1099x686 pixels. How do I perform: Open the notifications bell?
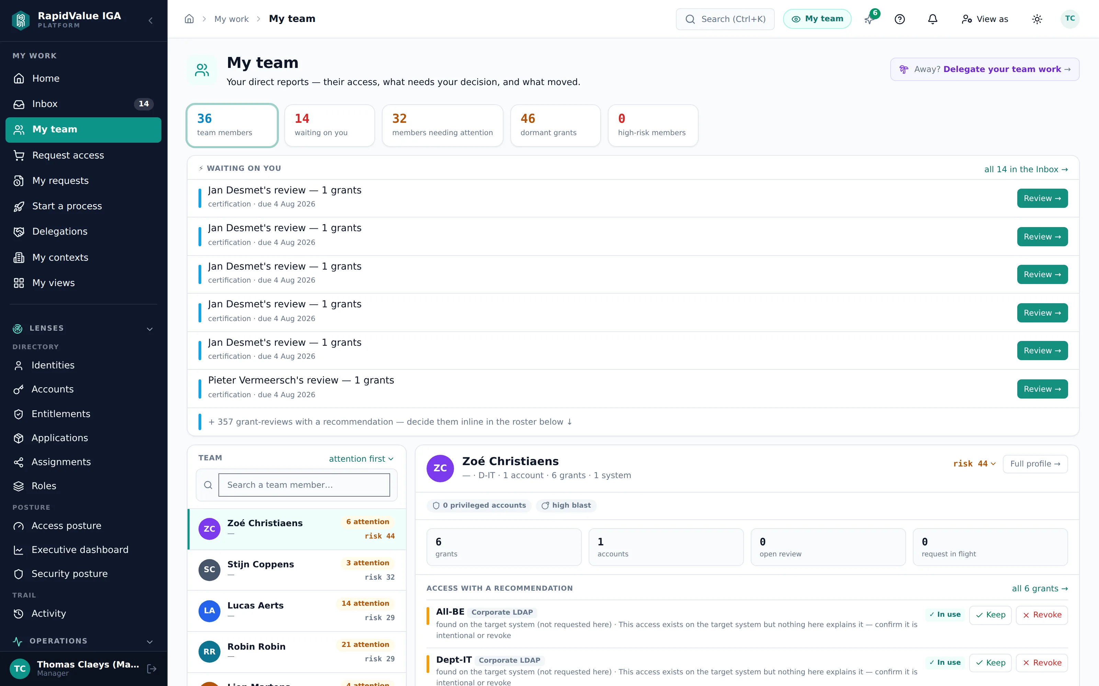pyautogui.click(x=932, y=19)
